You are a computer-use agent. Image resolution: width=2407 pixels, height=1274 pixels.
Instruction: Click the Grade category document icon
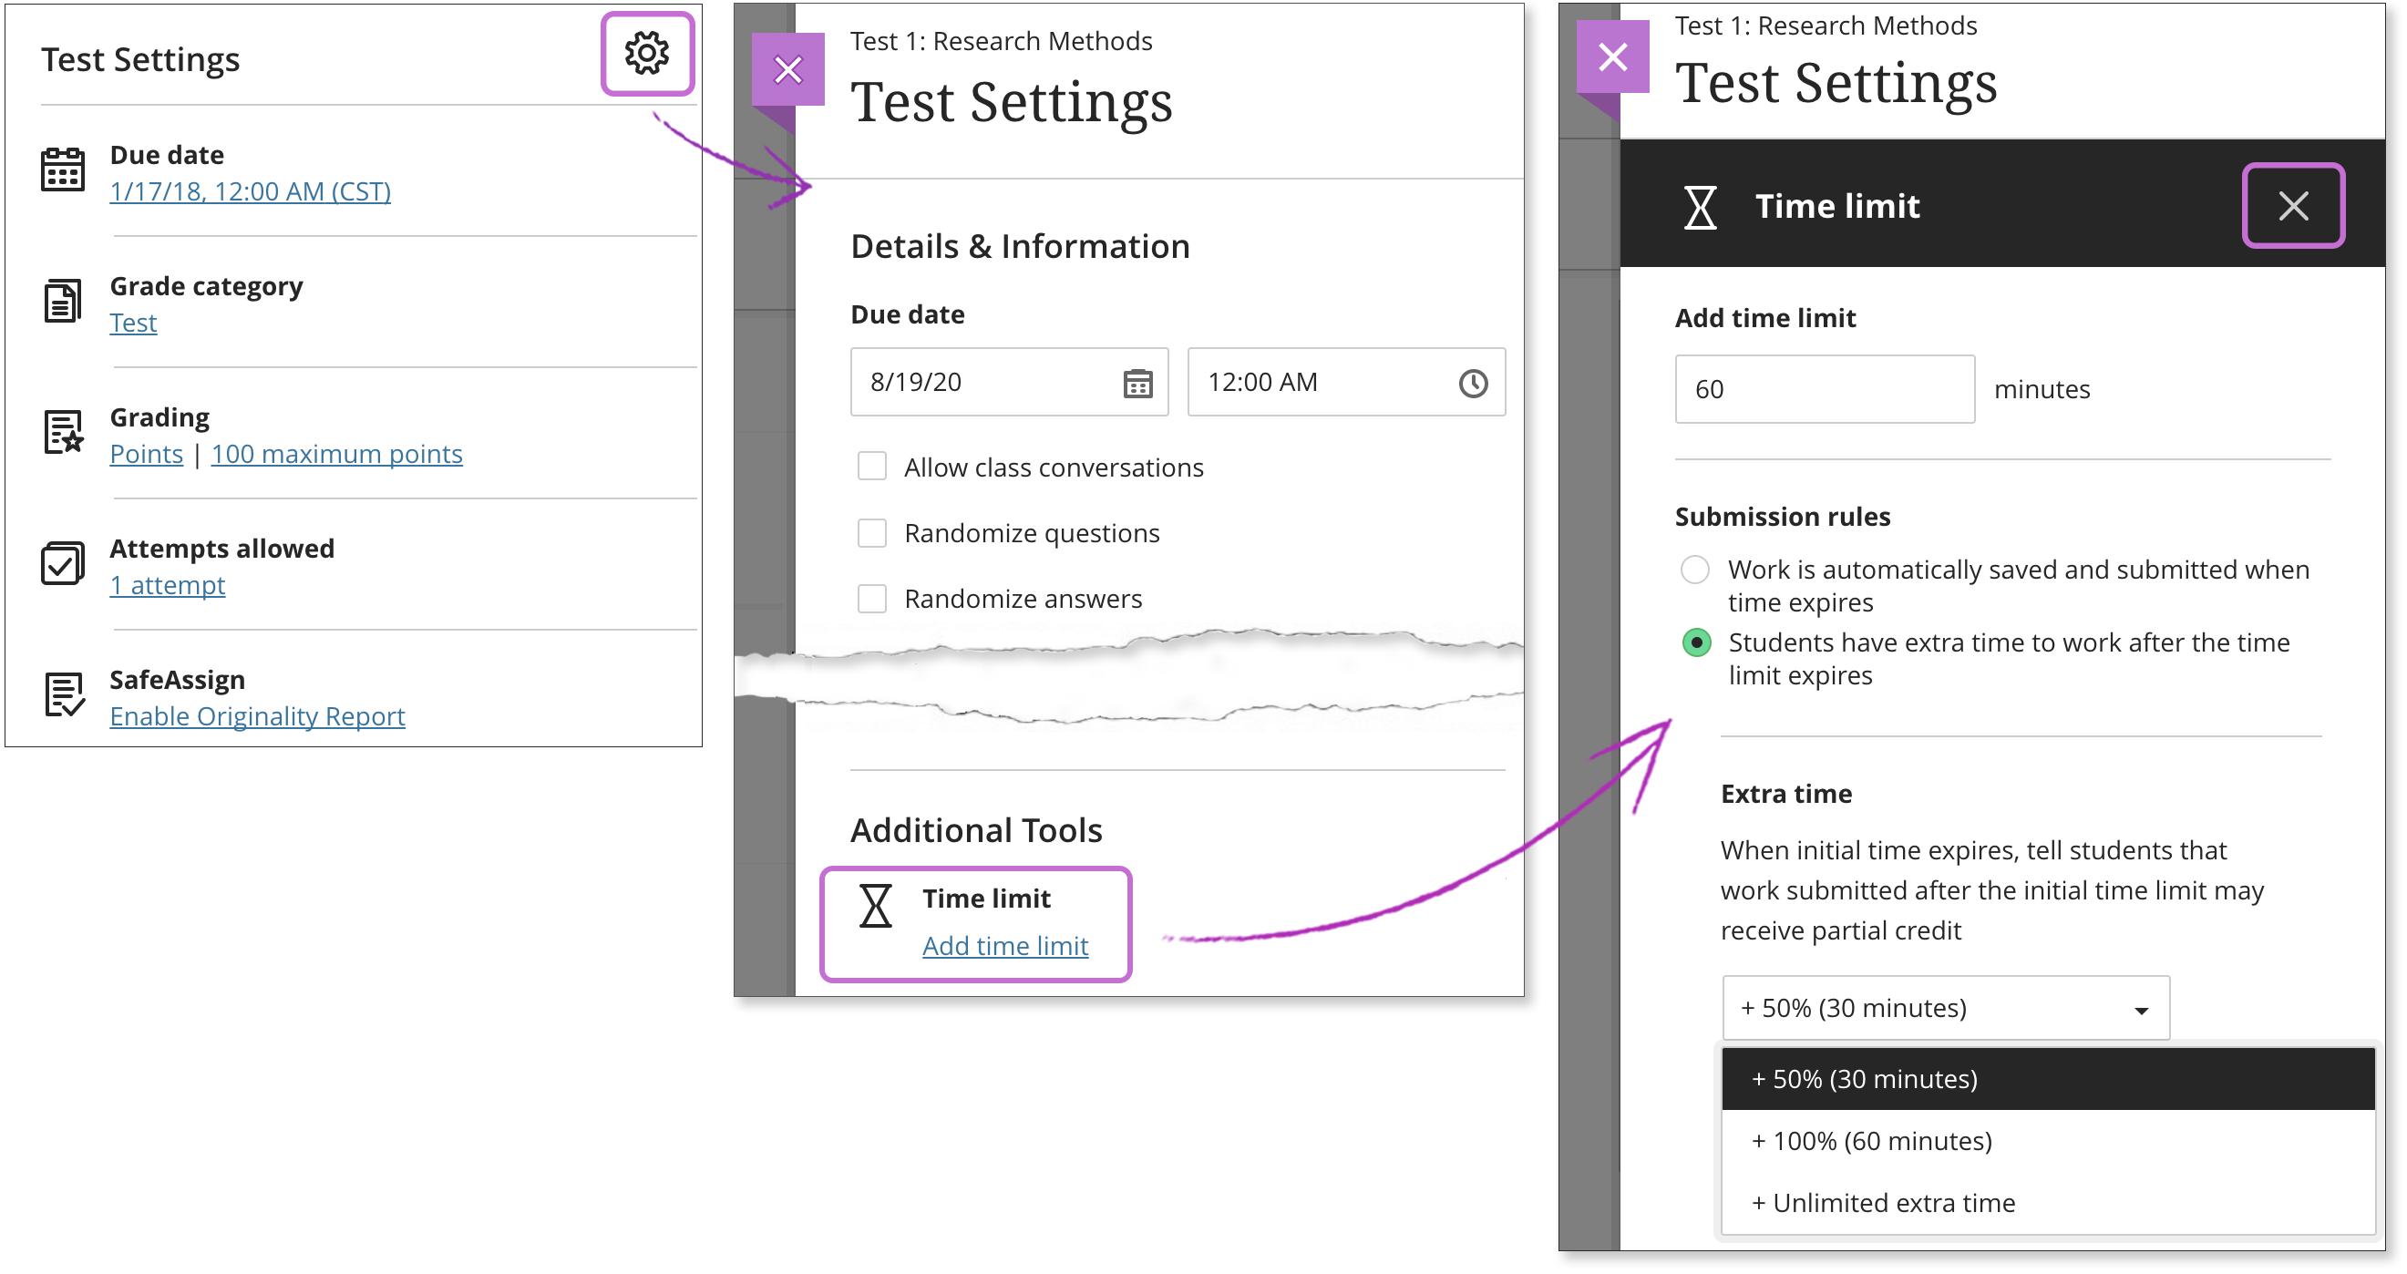pos(63,301)
